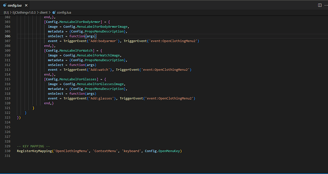
Task: Open the More Actions ellipsis menu
Action: pyautogui.click(x=326, y=5)
